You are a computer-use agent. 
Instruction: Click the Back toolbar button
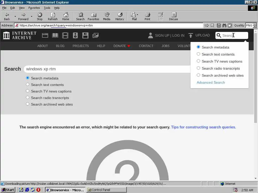(x=7, y=16)
